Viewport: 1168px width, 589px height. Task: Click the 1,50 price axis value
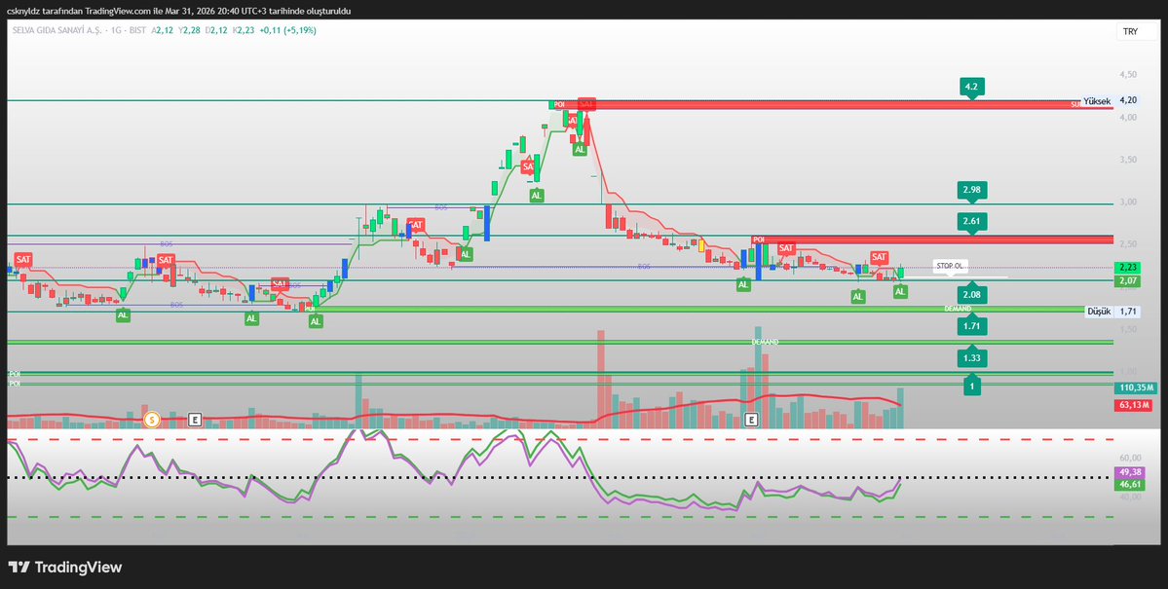pos(1128,328)
